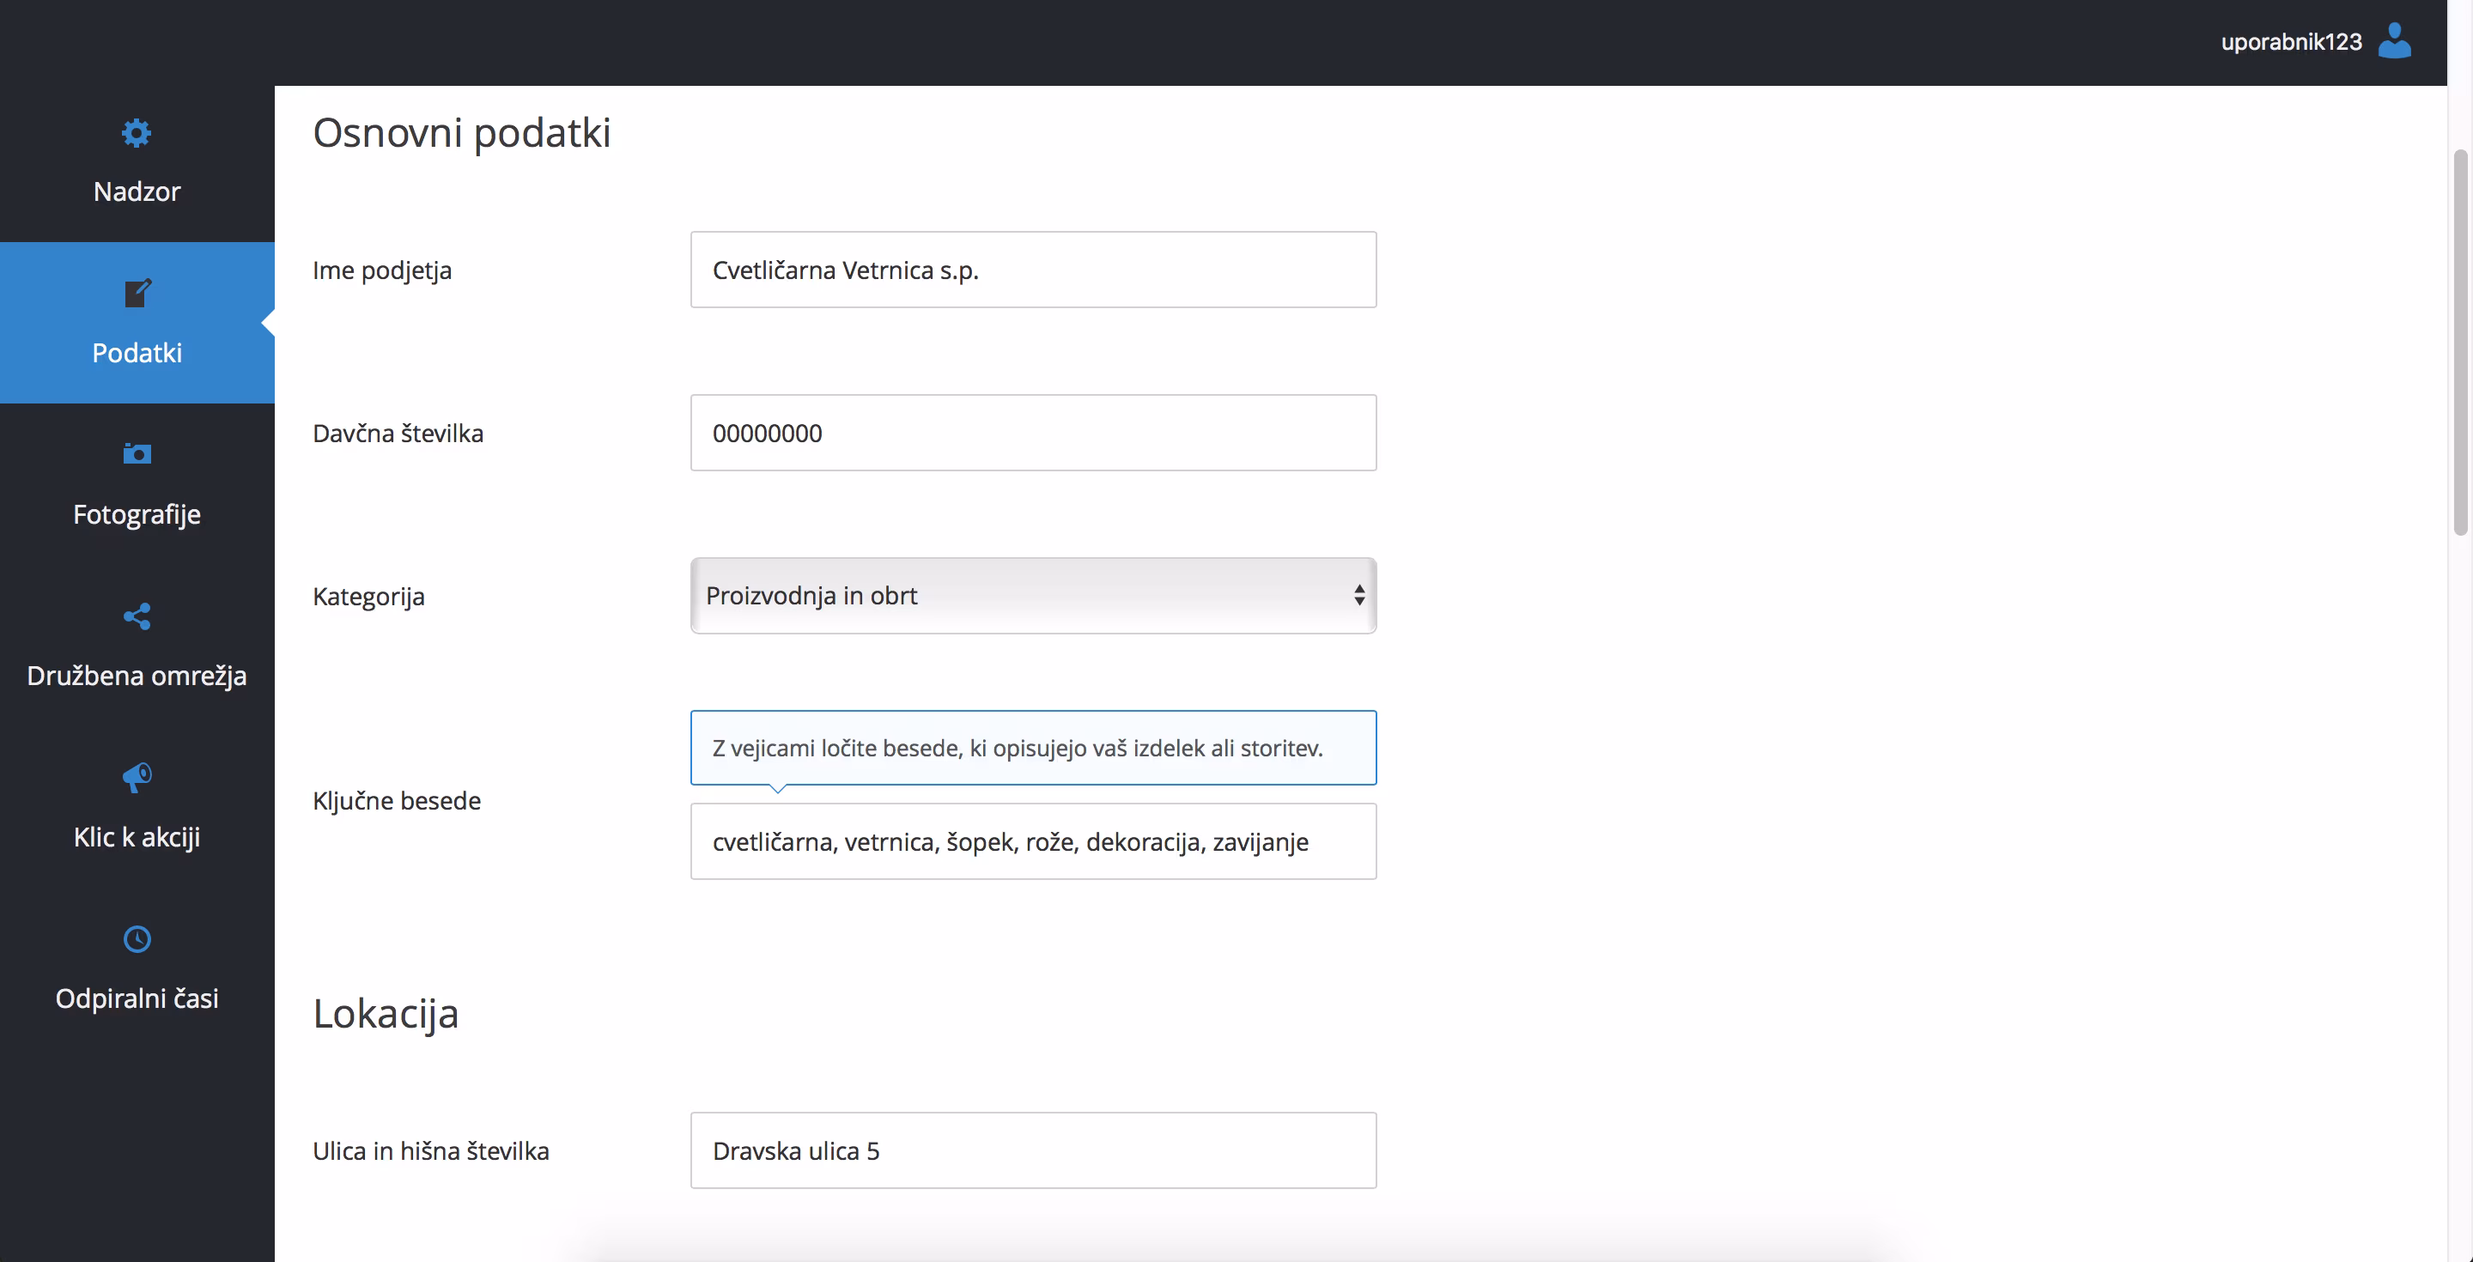Select the Nadzor menu label
Image resolution: width=2473 pixels, height=1262 pixels.
pyautogui.click(x=137, y=192)
